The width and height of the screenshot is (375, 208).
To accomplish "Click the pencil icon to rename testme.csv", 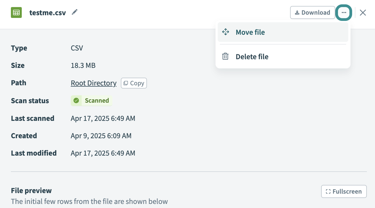I will point(75,12).
